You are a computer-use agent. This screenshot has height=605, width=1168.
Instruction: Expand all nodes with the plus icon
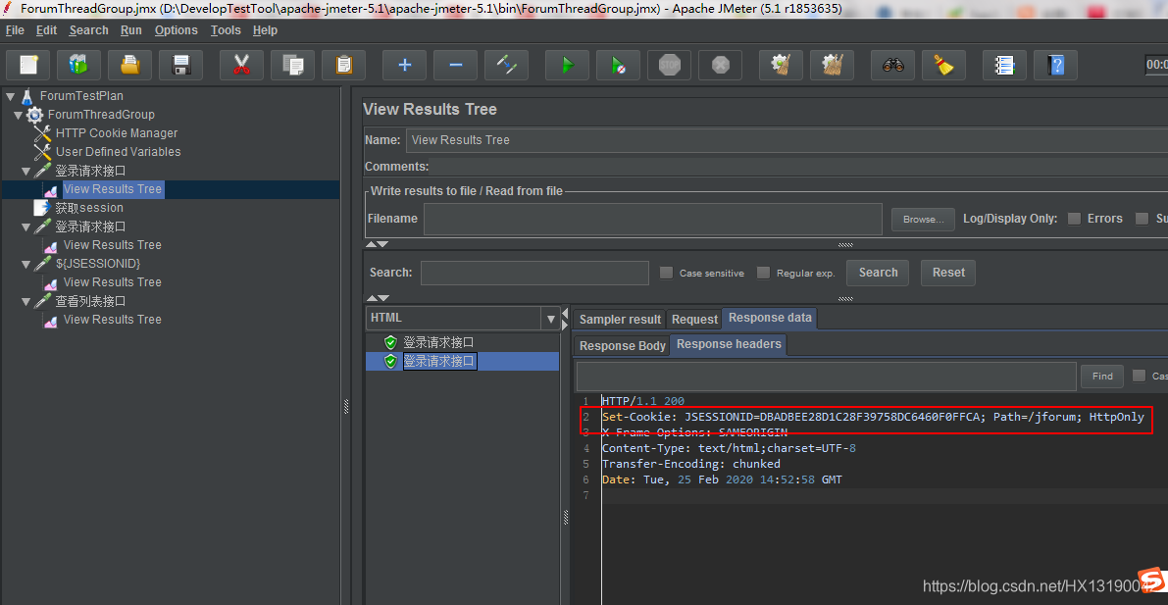(x=404, y=65)
